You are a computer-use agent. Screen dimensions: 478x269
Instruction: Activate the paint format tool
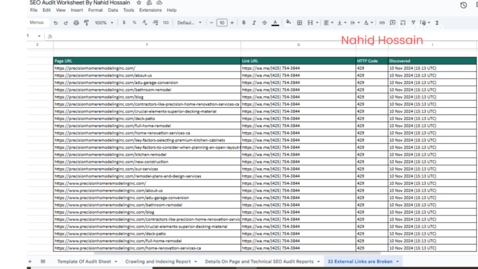pyautogui.click(x=87, y=23)
